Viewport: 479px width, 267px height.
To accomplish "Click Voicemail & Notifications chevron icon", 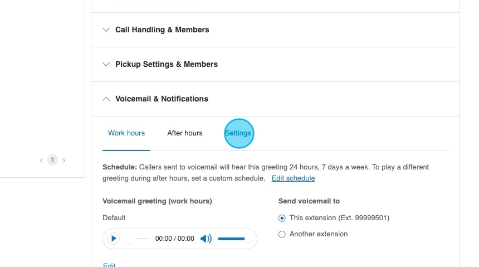I will point(106,99).
